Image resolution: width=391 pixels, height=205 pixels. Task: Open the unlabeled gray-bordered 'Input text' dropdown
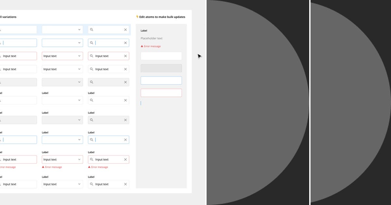(x=62, y=69)
